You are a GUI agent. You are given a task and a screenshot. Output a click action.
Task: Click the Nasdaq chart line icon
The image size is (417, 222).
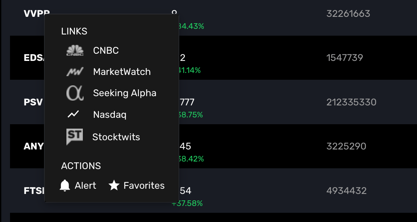[73, 115]
